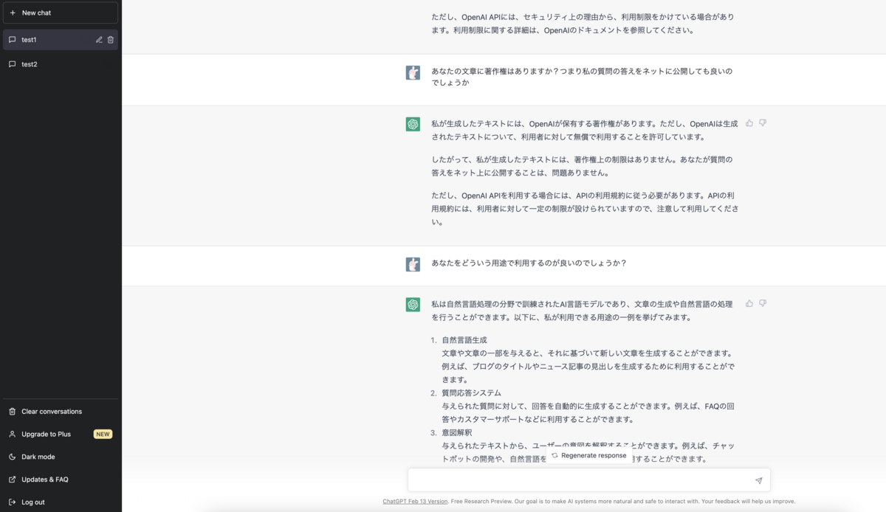This screenshot has width=886, height=512.
Task: Click the user question about 著作権
Action: coord(582,77)
